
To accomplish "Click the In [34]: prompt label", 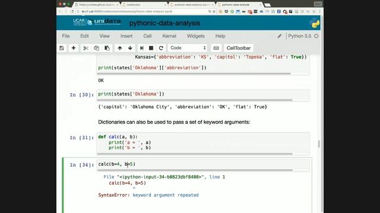I will 82,165.
